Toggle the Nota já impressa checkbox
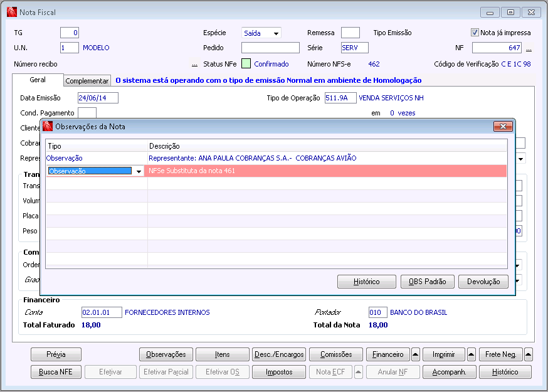 (x=475, y=33)
